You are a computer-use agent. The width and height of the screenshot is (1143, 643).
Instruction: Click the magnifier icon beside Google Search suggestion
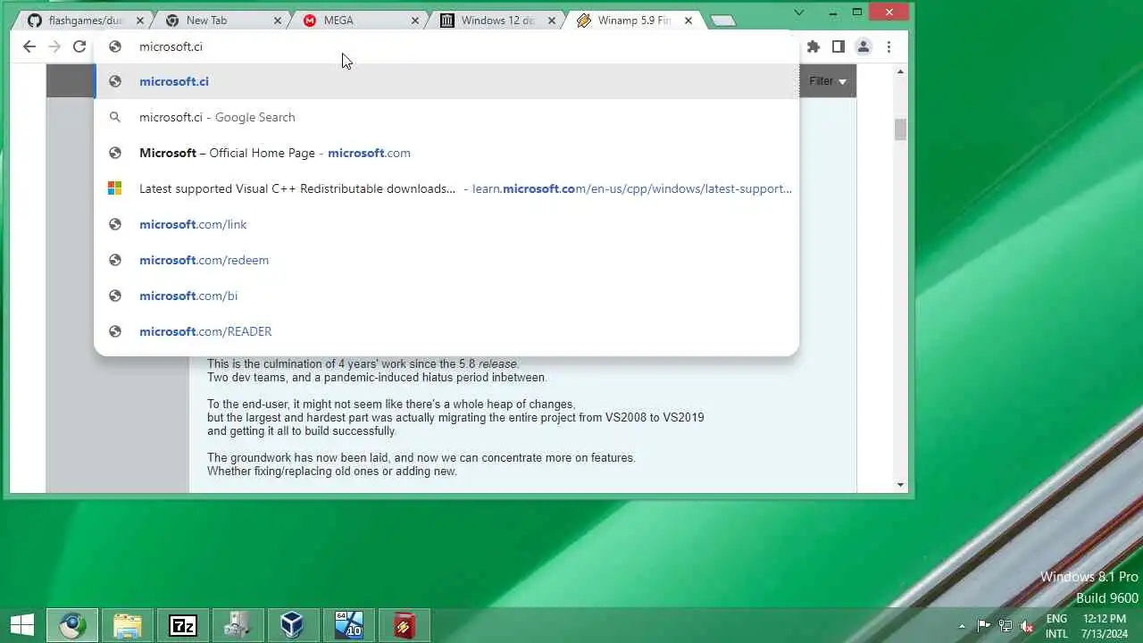click(x=114, y=117)
